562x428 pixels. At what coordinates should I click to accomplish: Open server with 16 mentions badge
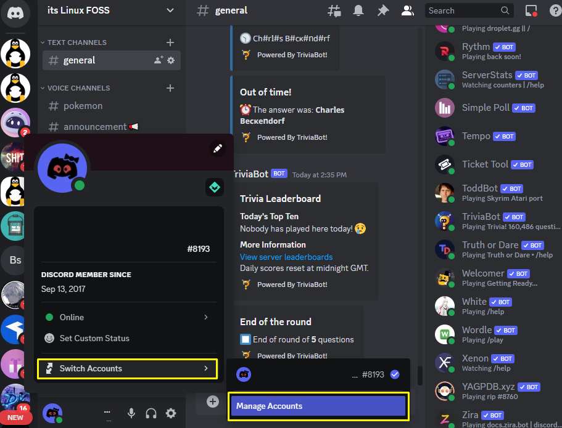coord(15,398)
